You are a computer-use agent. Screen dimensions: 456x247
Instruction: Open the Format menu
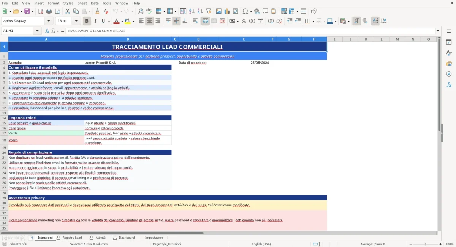click(x=53, y=3)
